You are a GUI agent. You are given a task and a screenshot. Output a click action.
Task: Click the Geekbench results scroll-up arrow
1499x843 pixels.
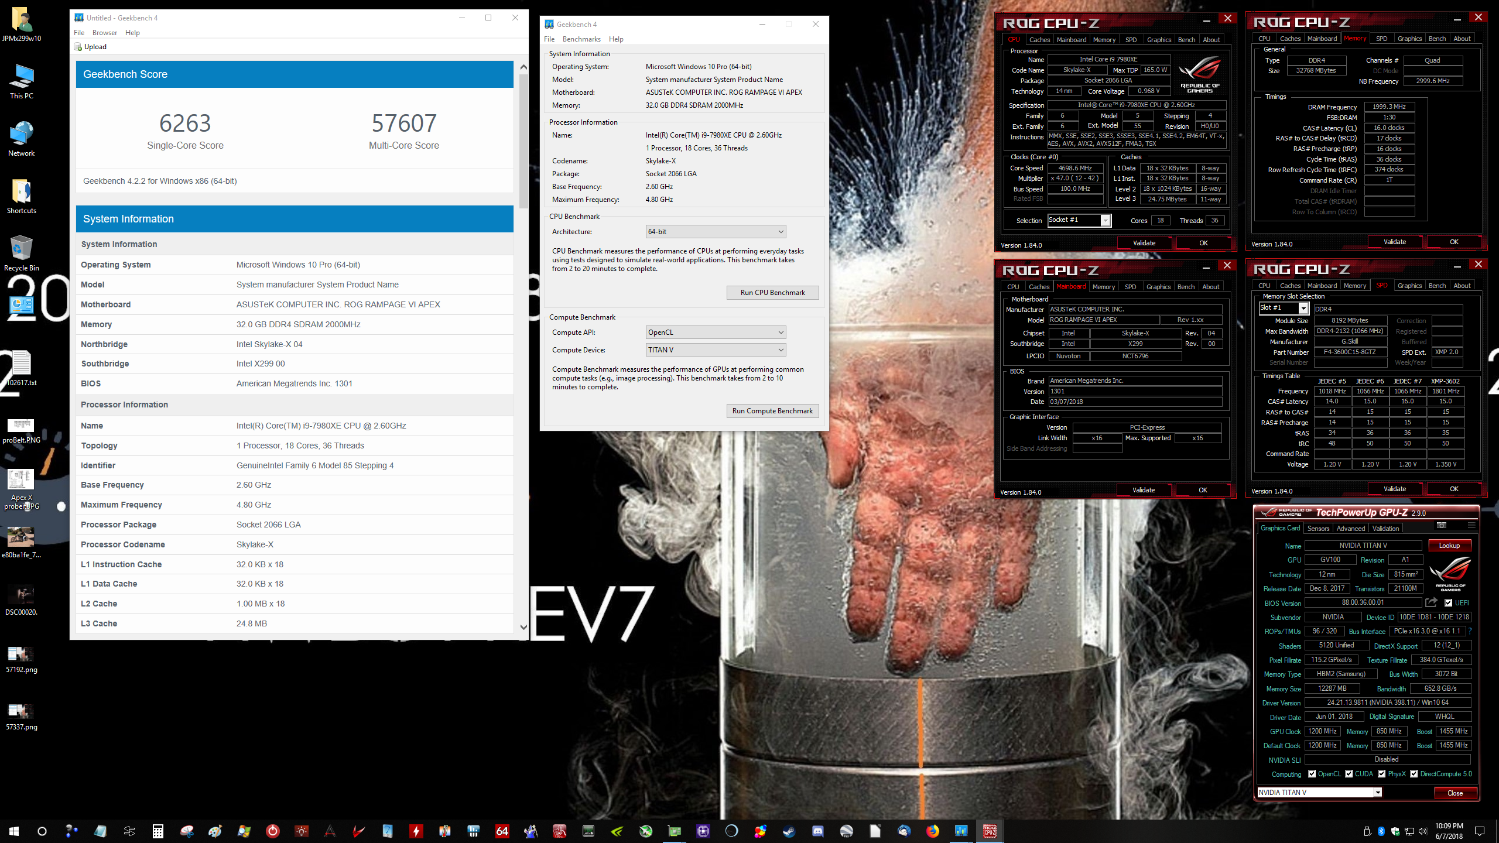[x=523, y=67]
